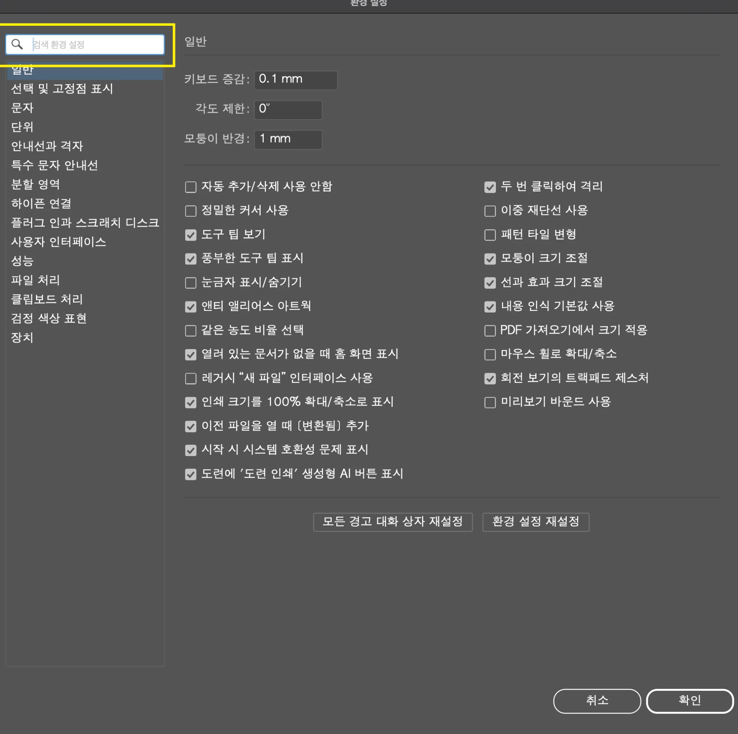Screen dimensions: 738x734
Task: Click the magnifier icon in search field
Action: (x=17, y=44)
